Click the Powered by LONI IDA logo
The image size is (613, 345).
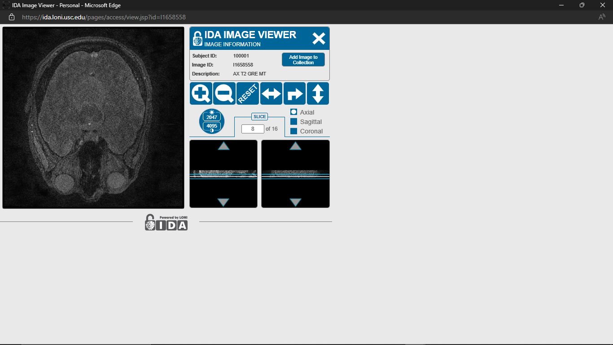166,222
